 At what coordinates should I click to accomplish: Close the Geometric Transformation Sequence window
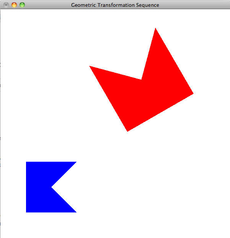(6, 5)
